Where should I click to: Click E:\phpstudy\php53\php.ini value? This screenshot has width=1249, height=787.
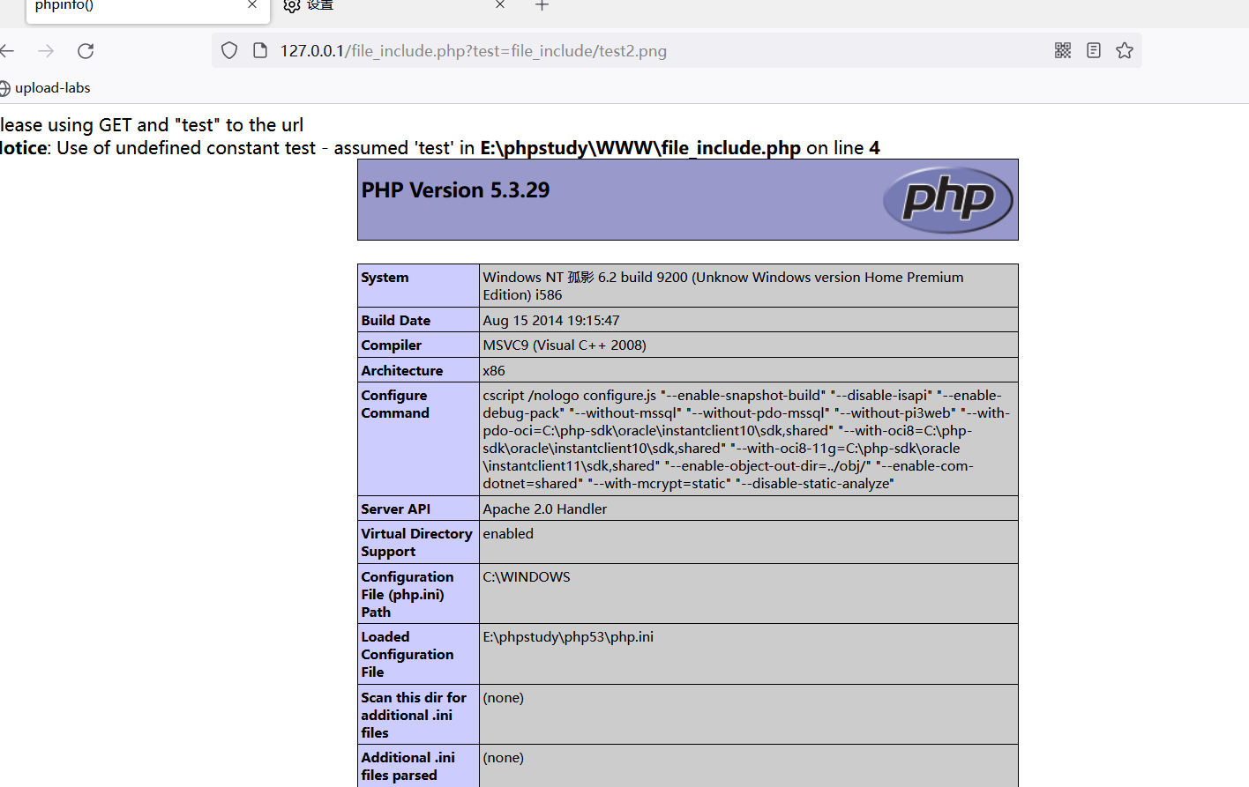point(568,637)
